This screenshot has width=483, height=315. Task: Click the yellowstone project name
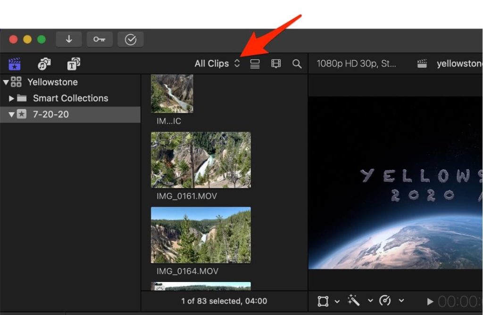tap(459, 64)
